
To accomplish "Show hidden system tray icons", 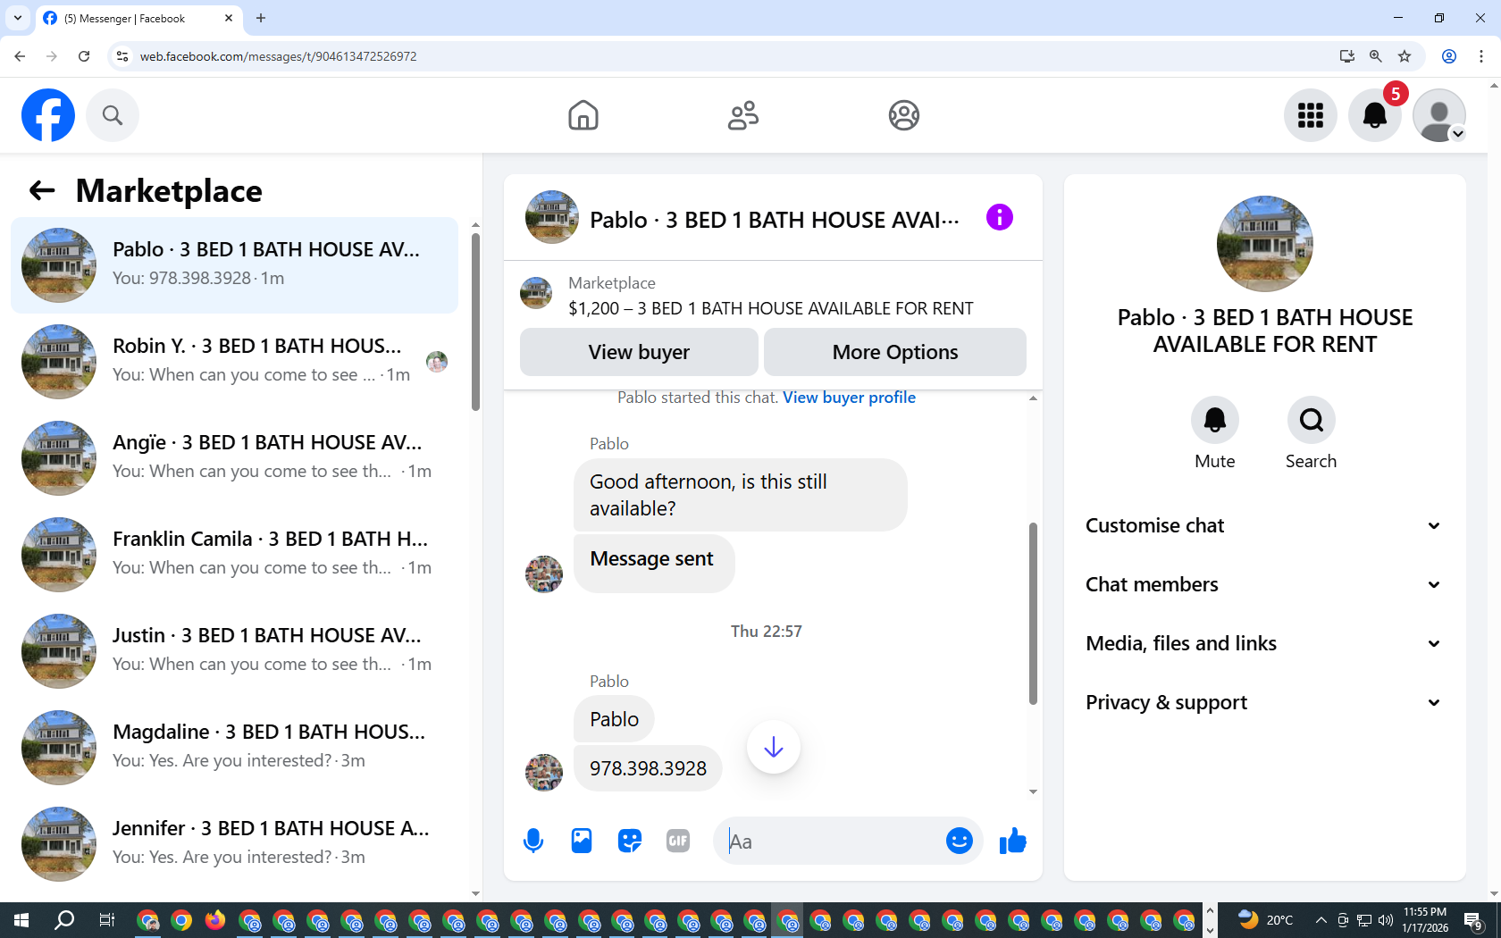I will click(1321, 920).
